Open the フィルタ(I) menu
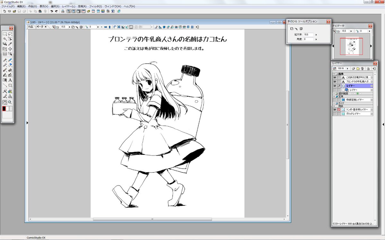This screenshot has width=385, height=240. click(95, 6)
